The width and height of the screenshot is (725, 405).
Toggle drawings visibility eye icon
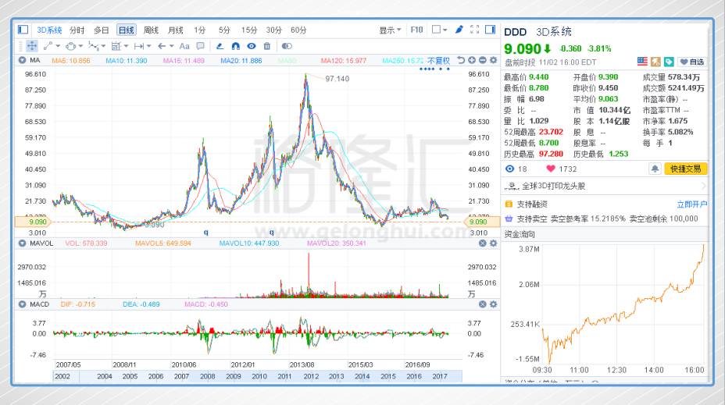[x=250, y=46]
